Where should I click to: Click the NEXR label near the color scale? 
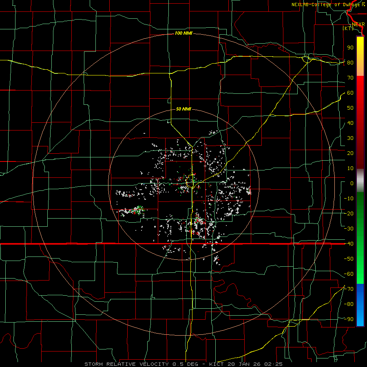click(358, 24)
